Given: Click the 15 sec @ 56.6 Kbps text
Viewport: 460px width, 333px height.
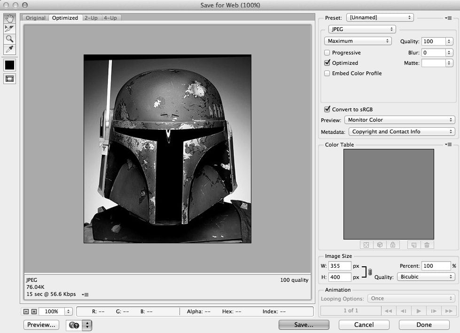Looking at the screenshot, I should tap(51, 294).
